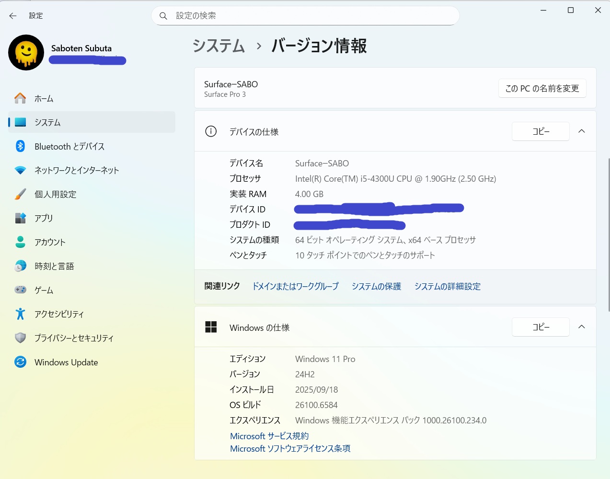Click the Windows 11 Pro edition value

click(325, 359)
